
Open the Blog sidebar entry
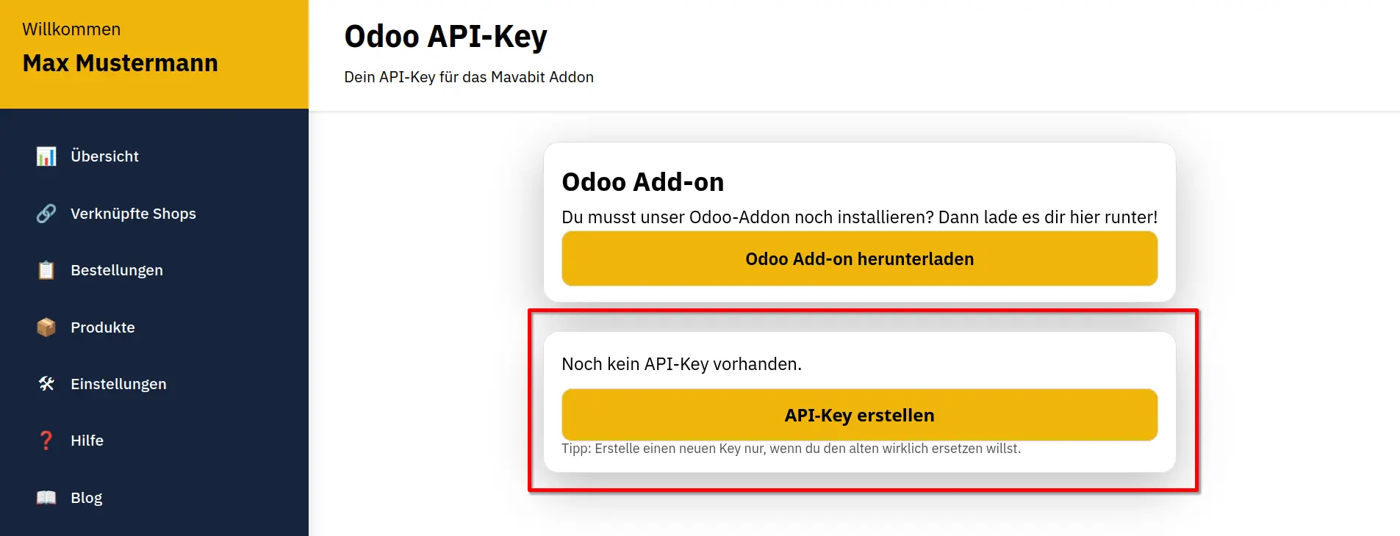86,497
